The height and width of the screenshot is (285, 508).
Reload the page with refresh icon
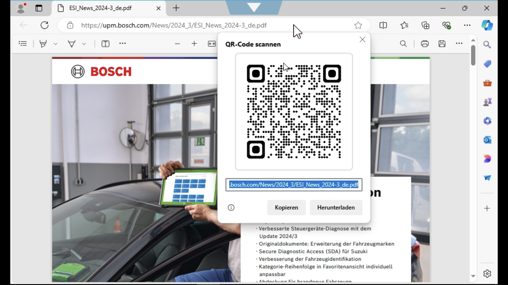[45, 25]
